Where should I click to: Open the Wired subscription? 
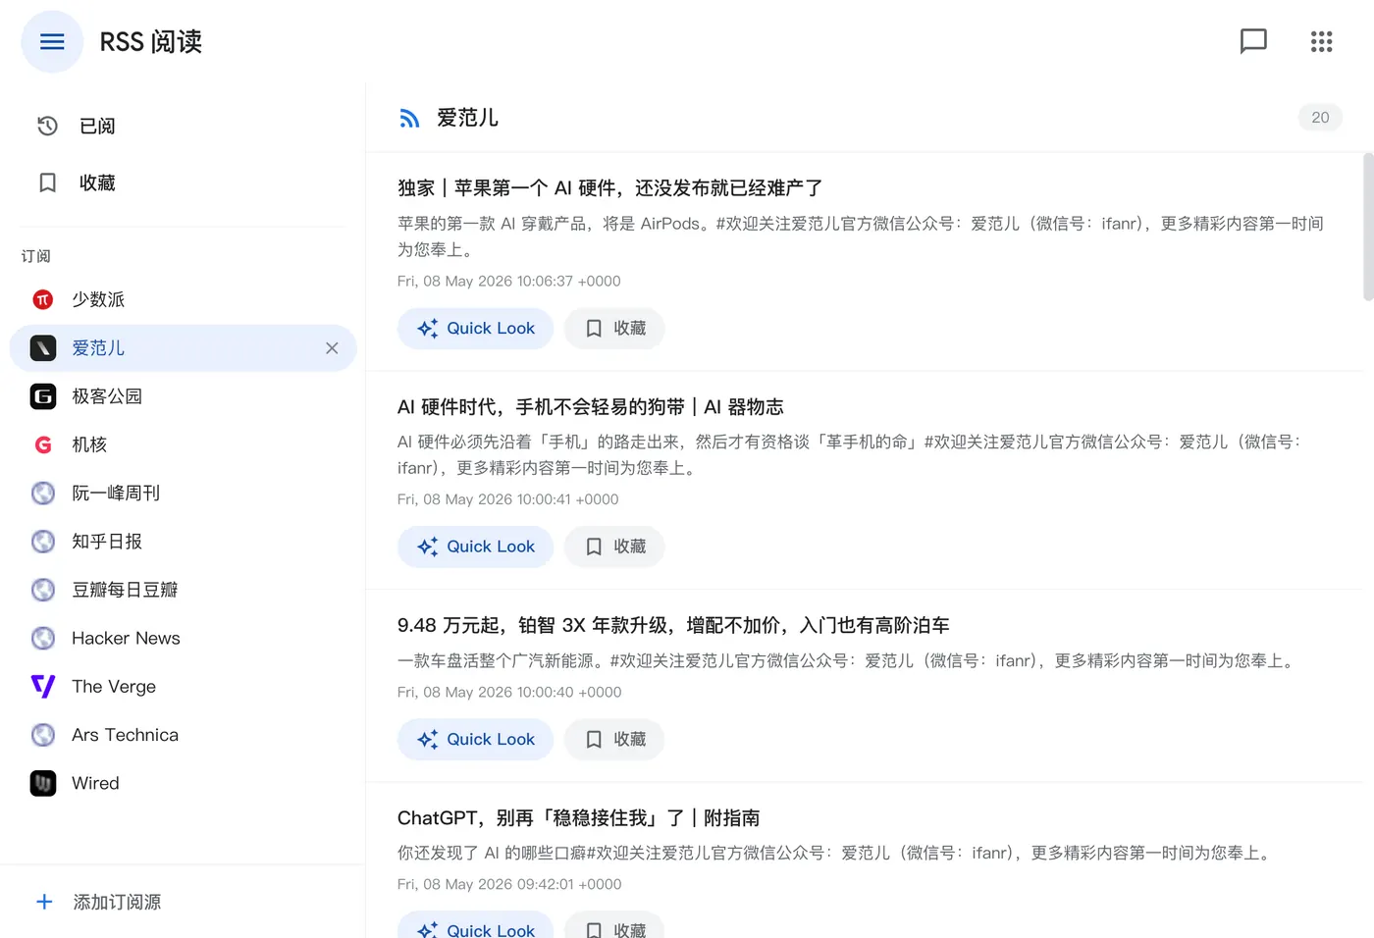183,783
